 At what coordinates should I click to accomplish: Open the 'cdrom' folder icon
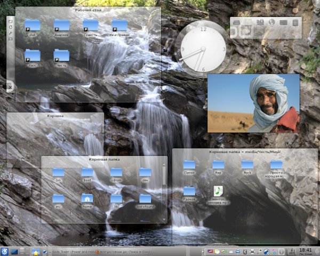click(x=116, y=172)
